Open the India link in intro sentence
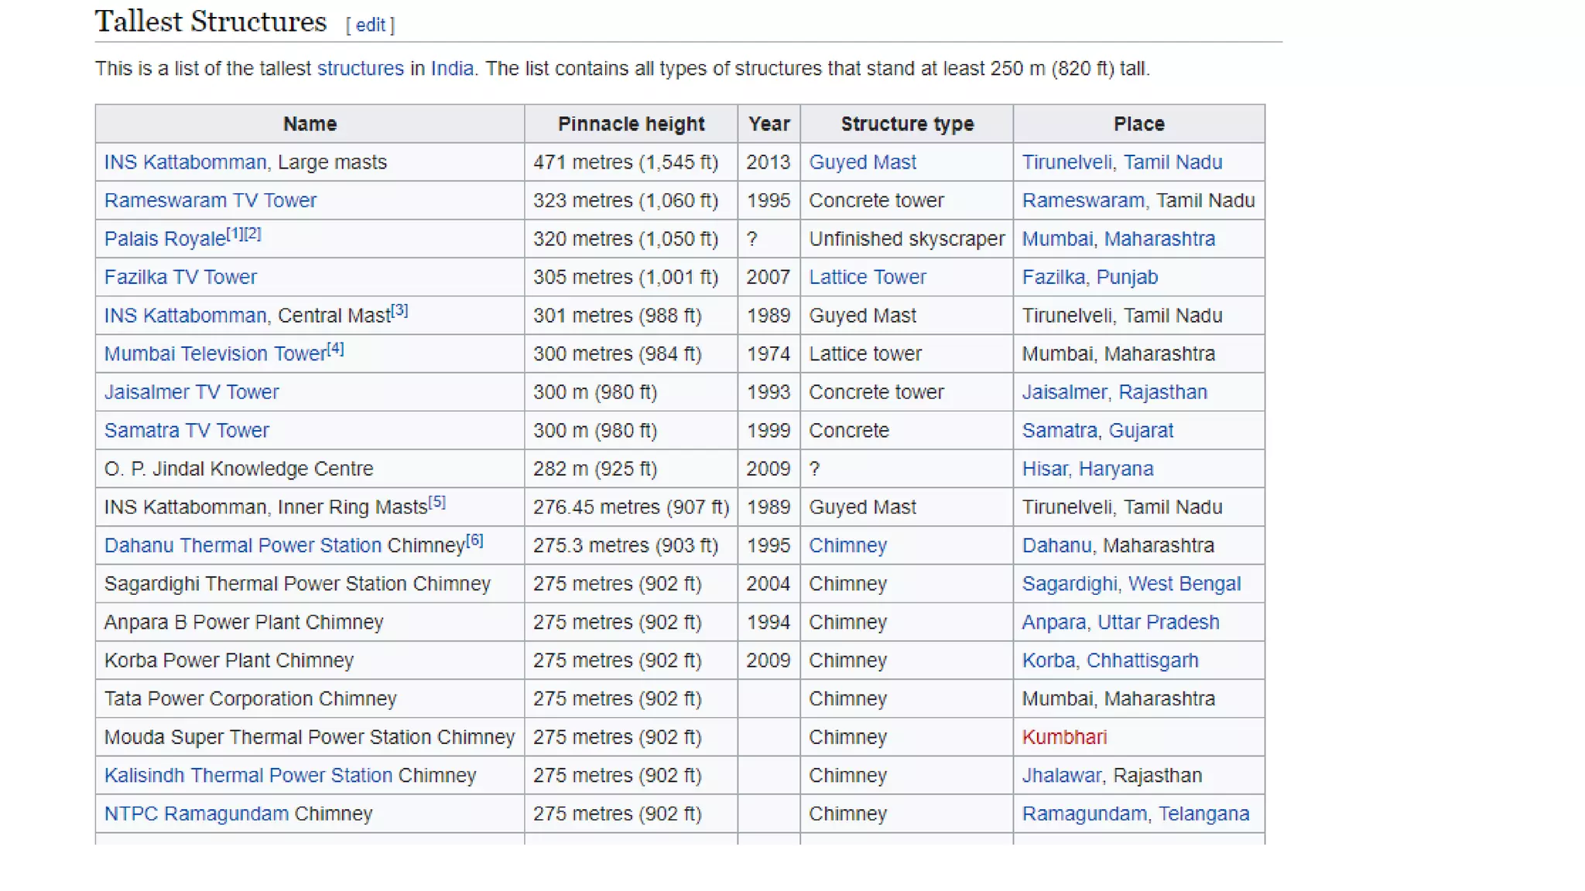This screenshot has height=891, width=1585. tap(451, 68)
